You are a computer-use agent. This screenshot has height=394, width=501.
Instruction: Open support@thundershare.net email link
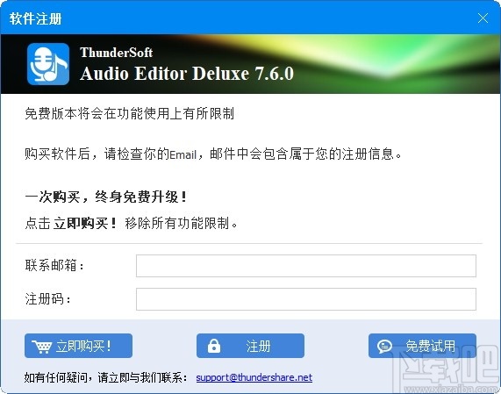click(254, 377)
